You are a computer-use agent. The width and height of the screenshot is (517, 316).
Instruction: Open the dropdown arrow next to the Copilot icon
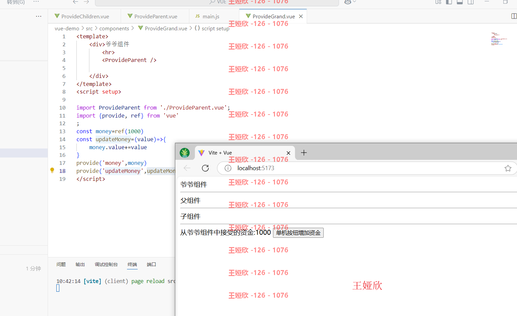coord(355,2)
